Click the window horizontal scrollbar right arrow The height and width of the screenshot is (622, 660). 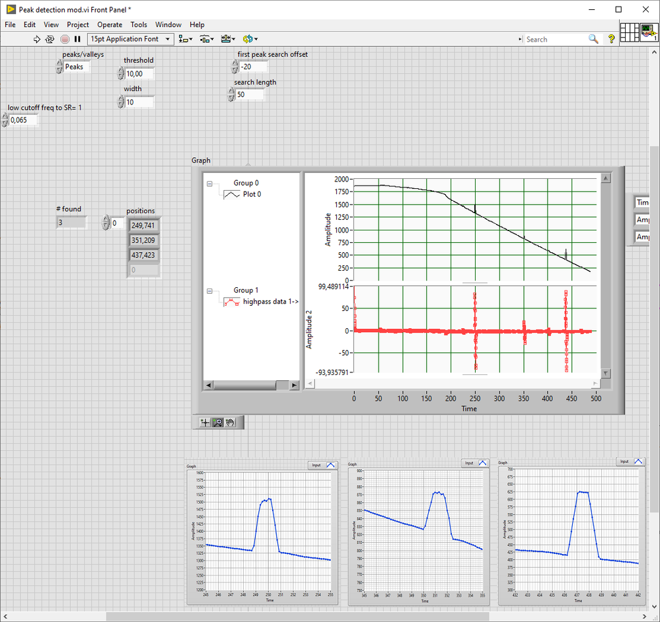[645, 617]
